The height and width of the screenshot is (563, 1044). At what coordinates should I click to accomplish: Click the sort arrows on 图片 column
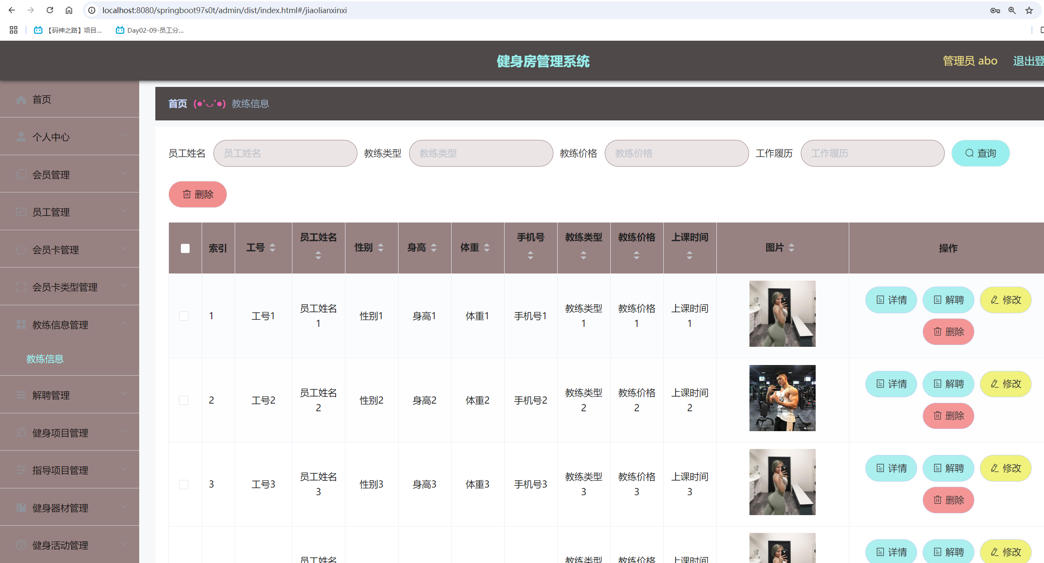click(x=791, y=248)
